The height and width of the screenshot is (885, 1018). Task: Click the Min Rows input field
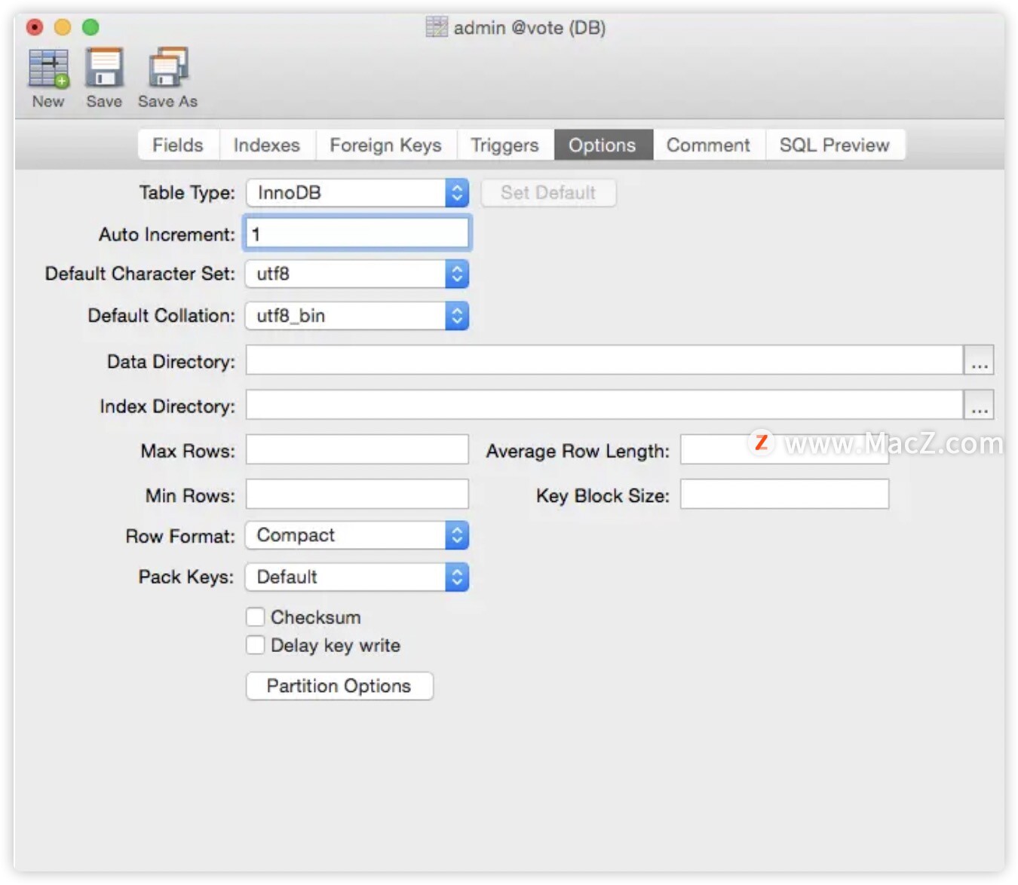coord(357,494)
